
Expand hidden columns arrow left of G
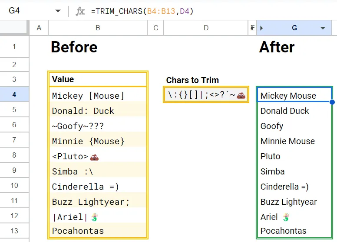261,28
